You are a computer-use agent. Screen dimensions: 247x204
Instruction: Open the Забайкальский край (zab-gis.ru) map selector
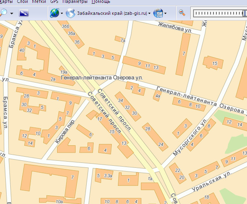111,13
